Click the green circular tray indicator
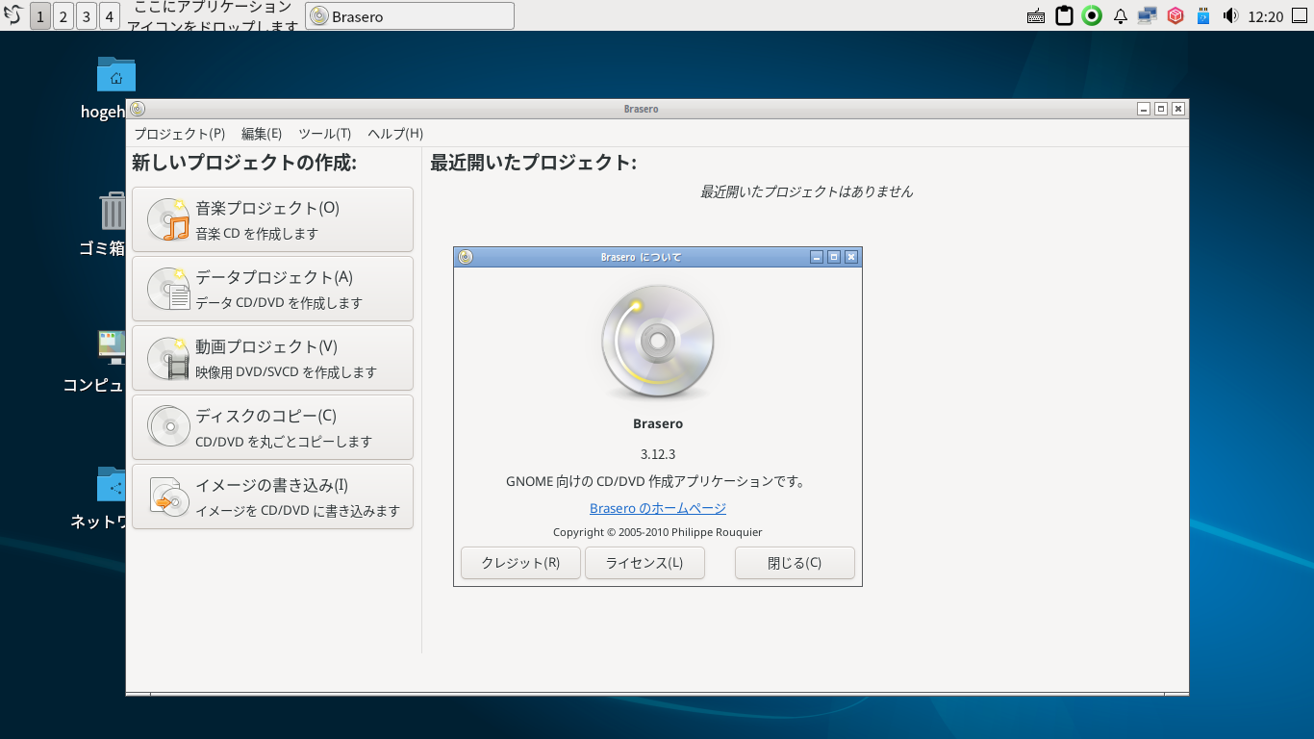 (x=1092, y=16)
